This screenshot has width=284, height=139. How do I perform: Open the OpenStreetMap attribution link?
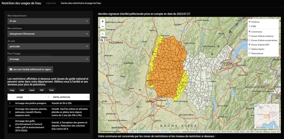click(144, 132)
